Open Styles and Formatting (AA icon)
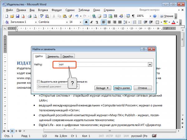The image size is (187, 140). pyautogui.click(x=7, y=22)
